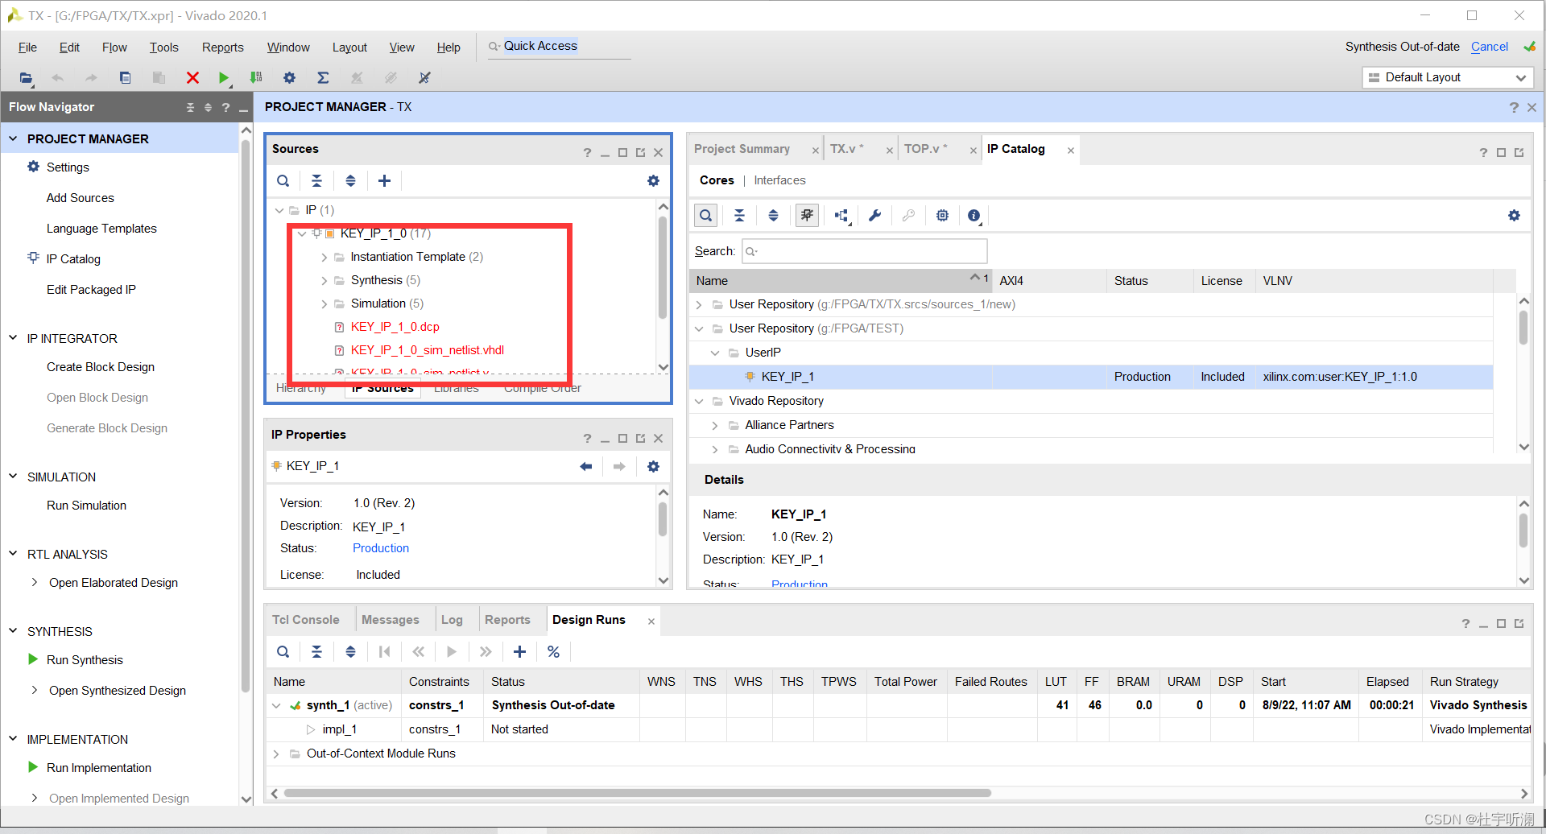Collapse the SYNTHESIS section in Flow Navigator

[13, 631]
